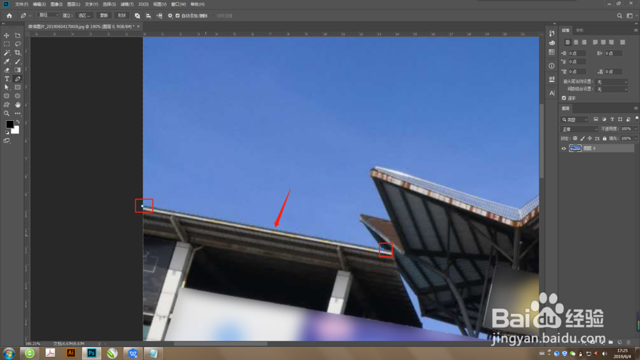Open the 视图(V) menu
This screenshot has height=360, width=640.
click(x=159, y=4)
